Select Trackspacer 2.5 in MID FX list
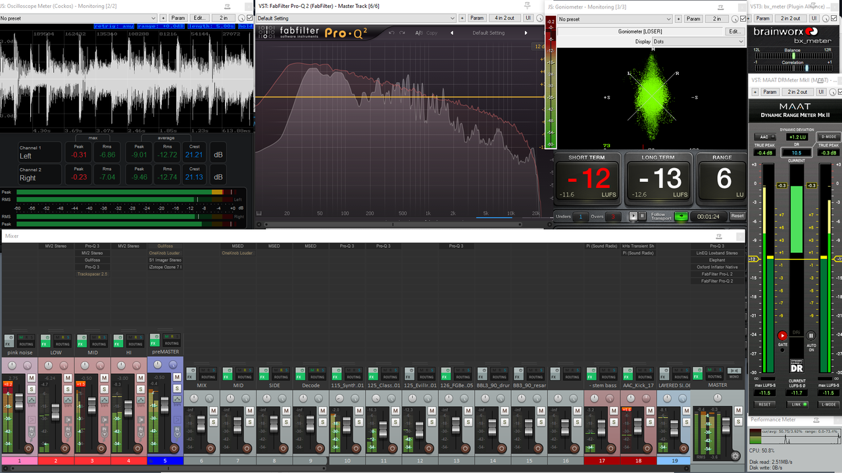The width and height of the screenshot is (842, 473). point(91,274)
